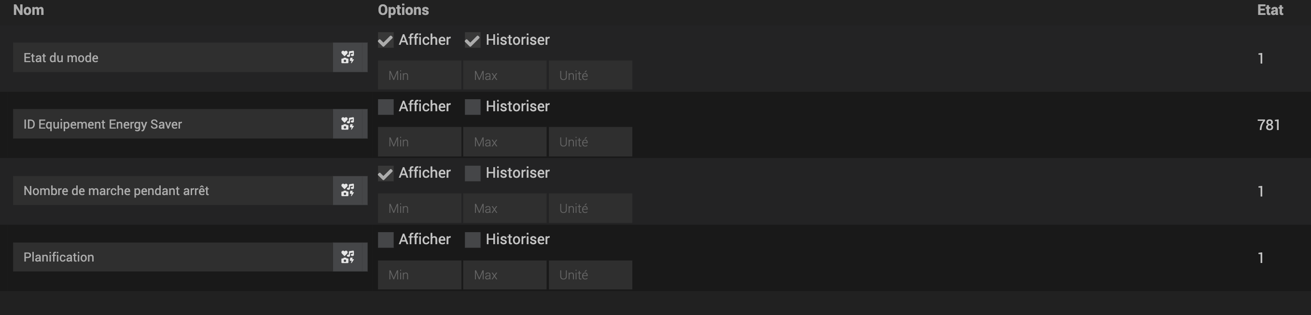The height and width of the screenshot is (315, 1311).
Task: Edit the ID Equipement Energy Saver name field
Action: pos(173,124)
